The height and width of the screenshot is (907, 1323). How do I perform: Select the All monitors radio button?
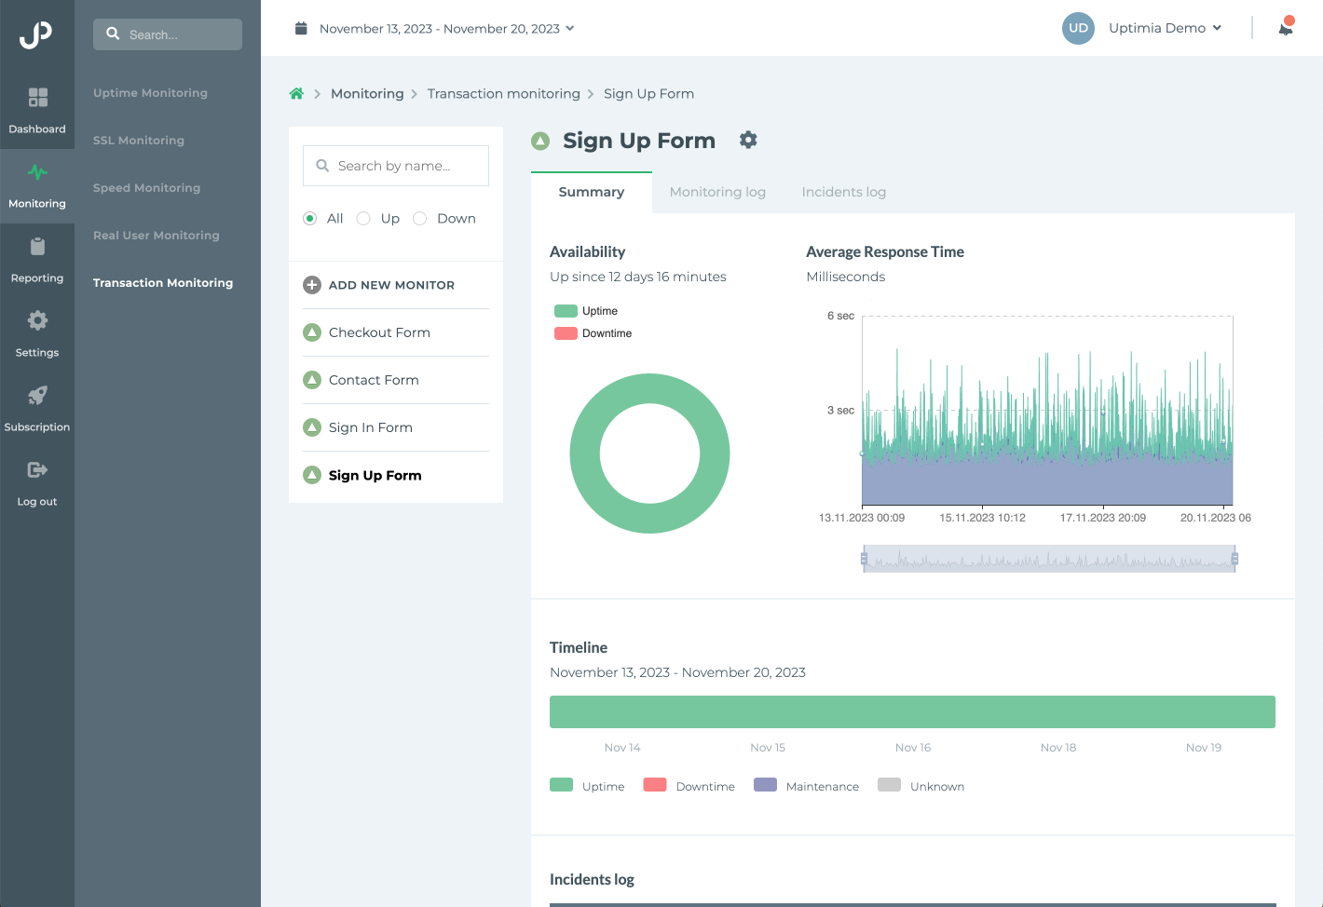[309, 218]
